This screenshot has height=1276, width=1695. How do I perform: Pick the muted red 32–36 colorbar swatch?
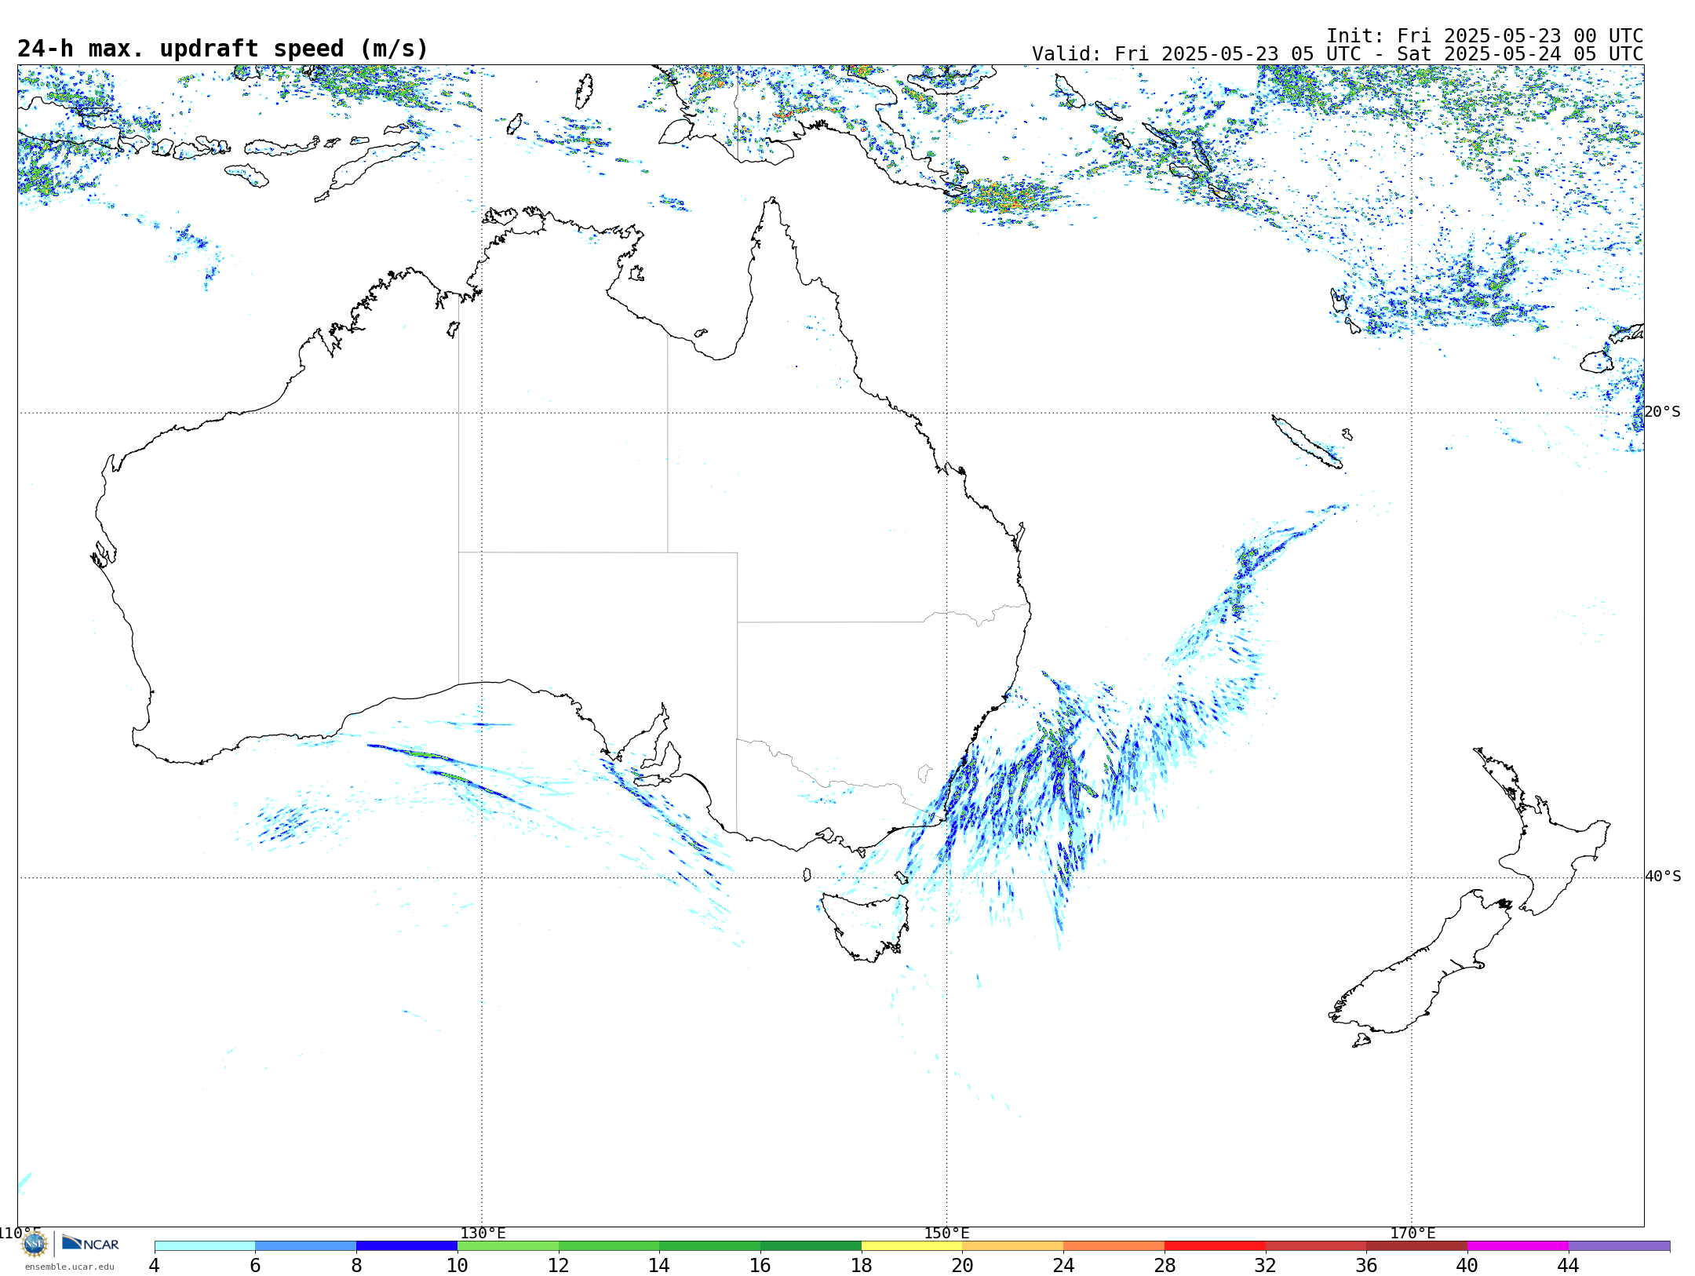pyautogui.click(x=1316, y=1246)
